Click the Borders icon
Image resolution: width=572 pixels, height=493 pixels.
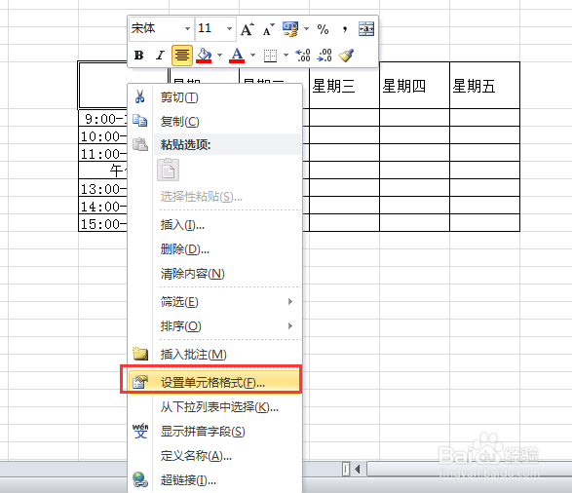270,56
